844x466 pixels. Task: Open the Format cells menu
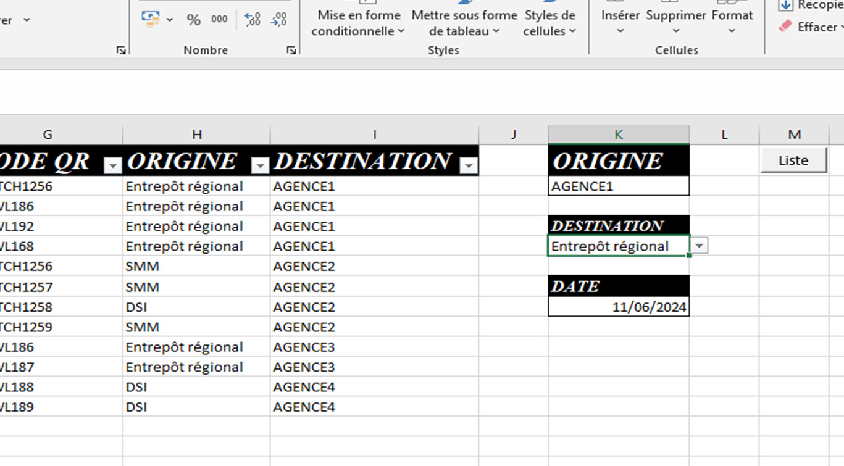coord(732,23)
